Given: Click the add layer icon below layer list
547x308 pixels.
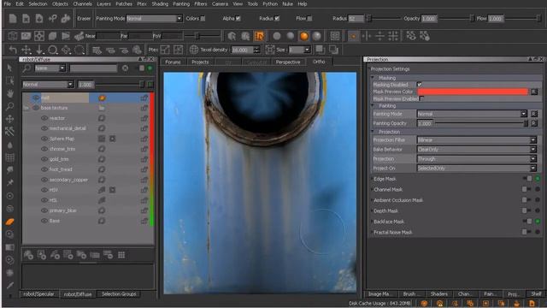Looking at the screenshot, I should (28, 255).
